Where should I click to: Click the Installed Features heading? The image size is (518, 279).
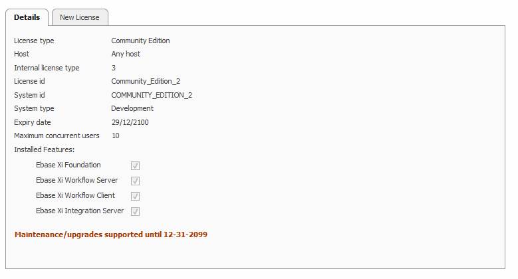[x=44, y=149]
